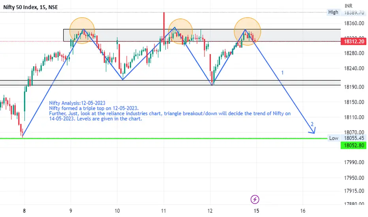This screenshot has width=368, height=217.
Task: Click 18240.00 on the price axis
Action: 354,68
